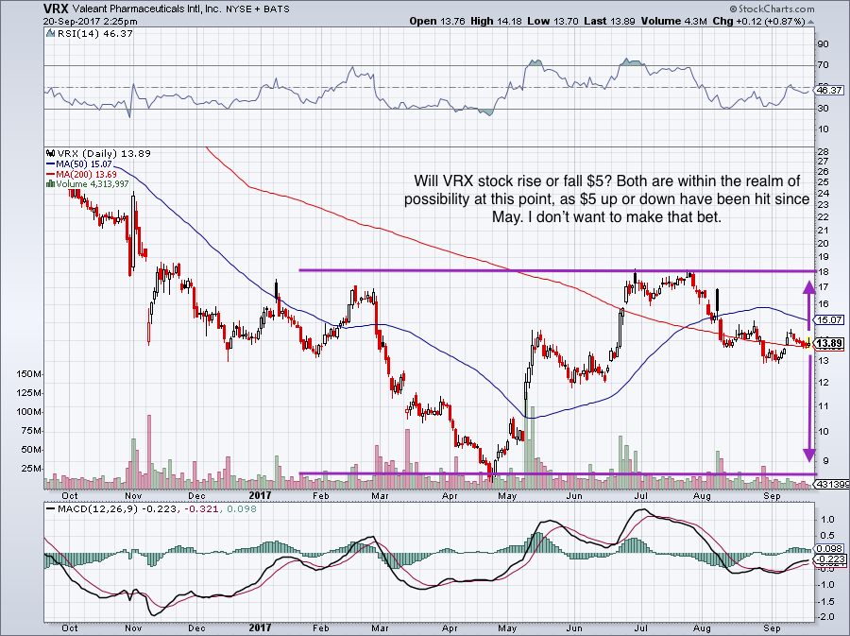The height and width of the screenshot is (636, 850).
Task: Select the High 14.18 value
Action: click(x=496, y=21)
